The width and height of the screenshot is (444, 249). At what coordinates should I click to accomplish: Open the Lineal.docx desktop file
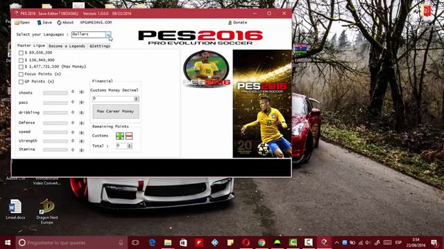pos(15,209)
